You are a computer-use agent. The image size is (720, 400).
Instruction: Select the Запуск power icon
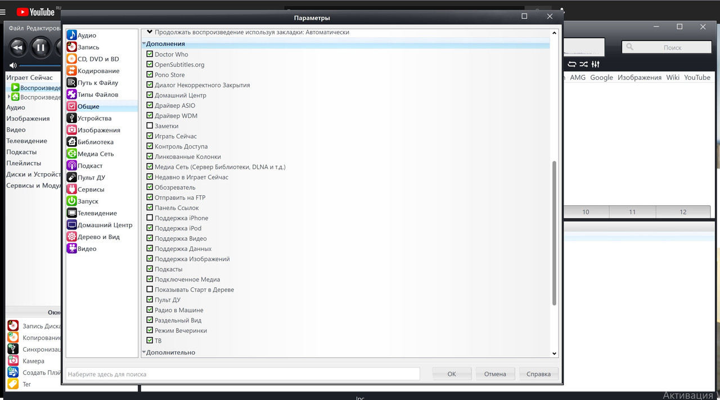point(71,201)
